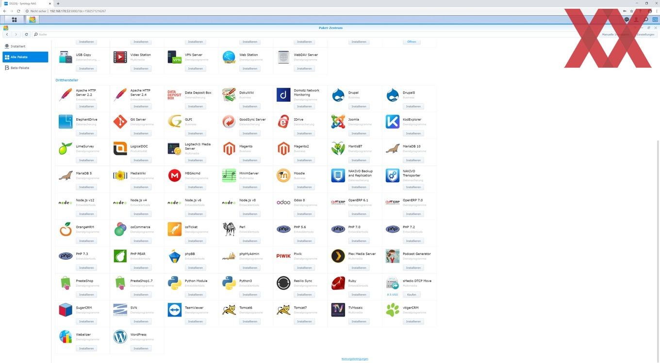Reload the browser page
The width and height of the screenshot is (660, 363).
tap(18, 11)
